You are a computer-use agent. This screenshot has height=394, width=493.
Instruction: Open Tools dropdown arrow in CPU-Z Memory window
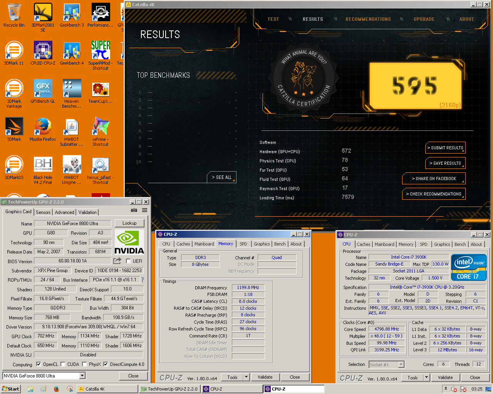click(246, 377)
